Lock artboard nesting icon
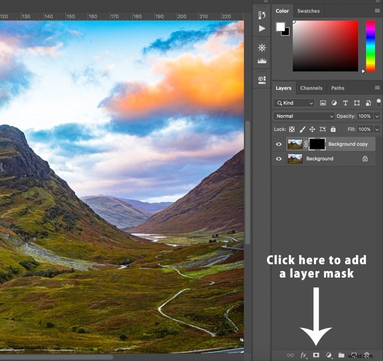The image size is (383, 361). click(x=322, y=129)
